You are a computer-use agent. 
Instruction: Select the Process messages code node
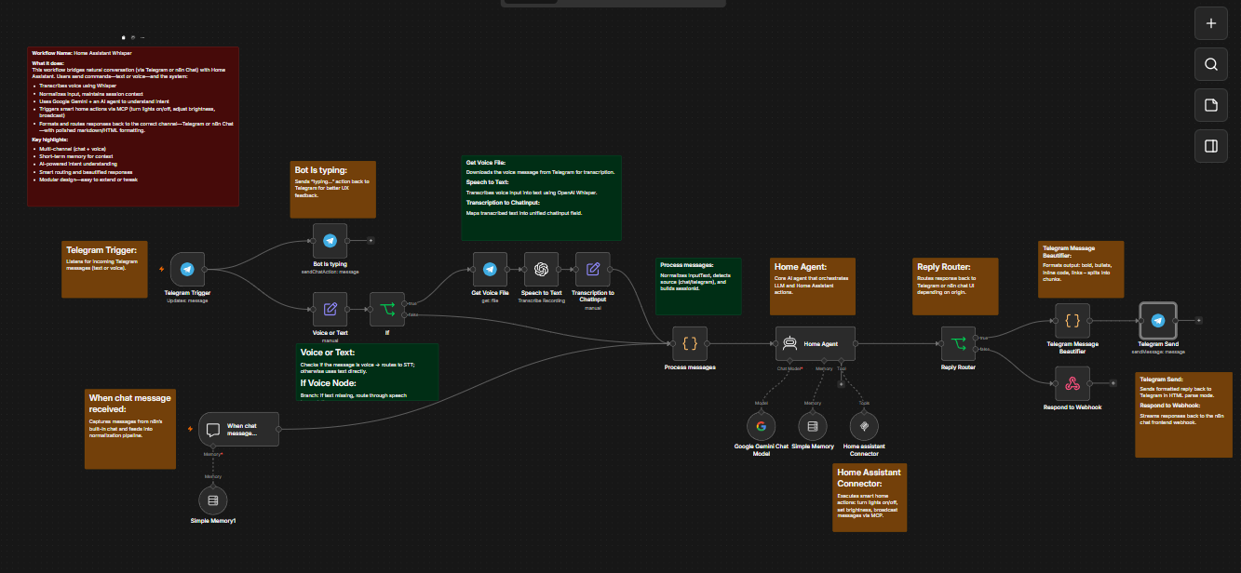[x=690, y=343]
